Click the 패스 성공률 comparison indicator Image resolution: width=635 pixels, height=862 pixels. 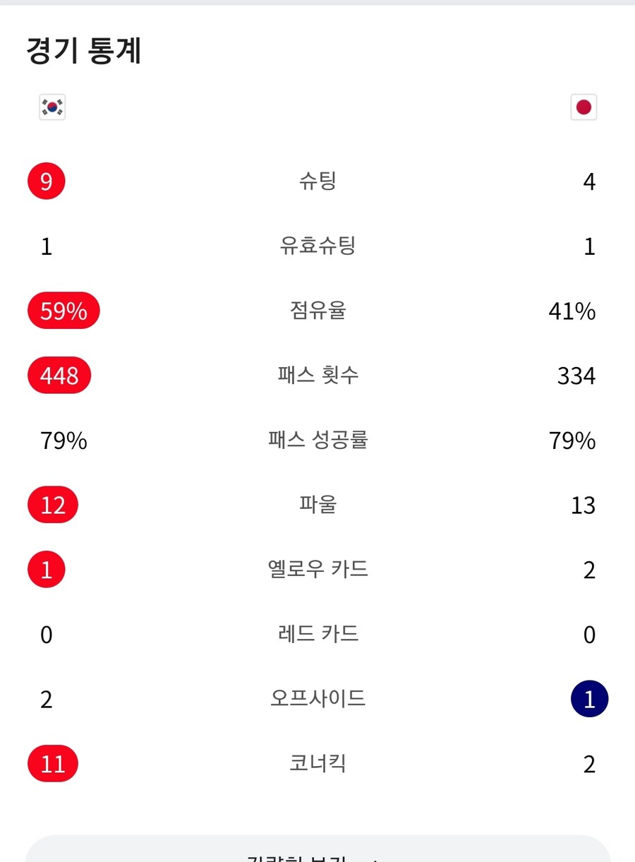click(317, 440)
